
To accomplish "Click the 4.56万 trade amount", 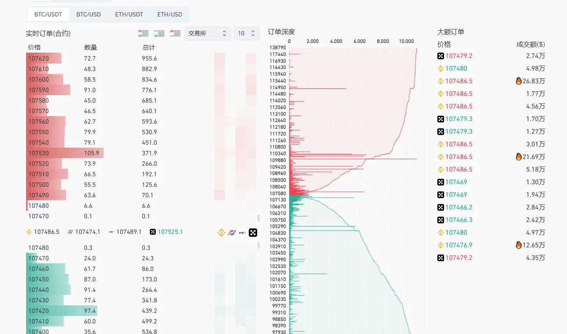I will [535, 106].
